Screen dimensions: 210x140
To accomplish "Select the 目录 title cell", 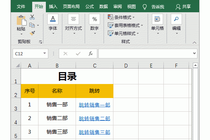I will coord(67,76).
